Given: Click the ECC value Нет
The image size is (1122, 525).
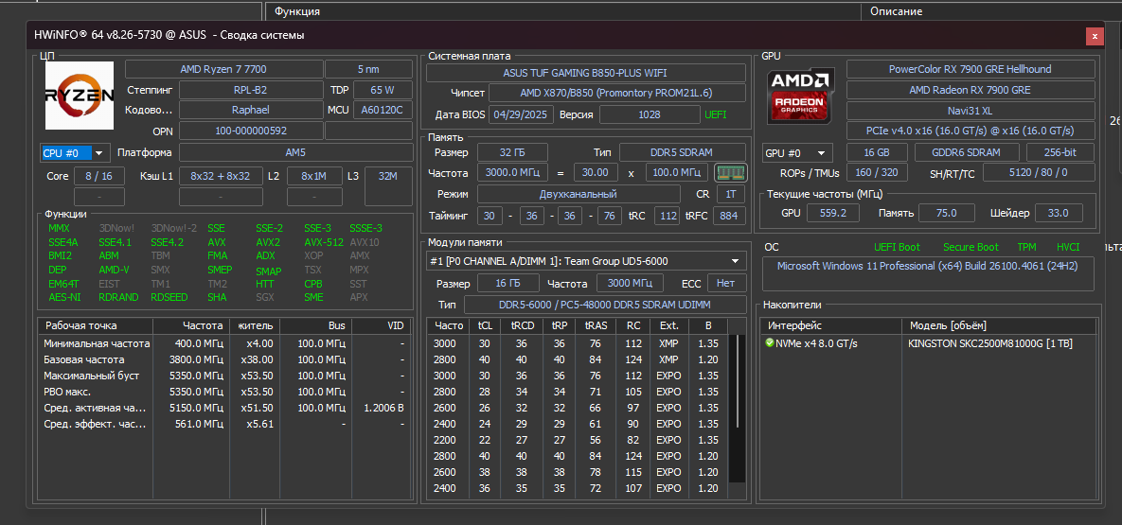Looking at the screenshot, I should (726, 283).
